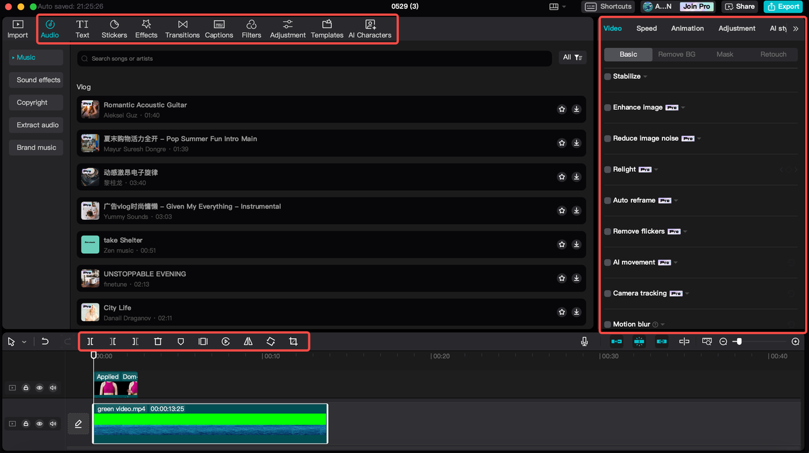Expand the Remove flickers options arrow
This screenshot has width=809, height=453.
[x=685, y=231]
